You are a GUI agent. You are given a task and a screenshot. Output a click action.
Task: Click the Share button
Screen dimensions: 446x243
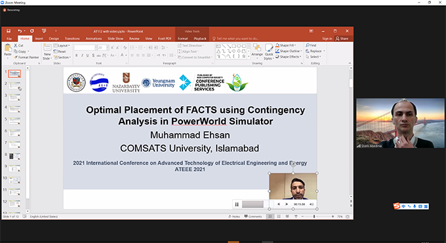pyautogui.click(x=342, y=39)
